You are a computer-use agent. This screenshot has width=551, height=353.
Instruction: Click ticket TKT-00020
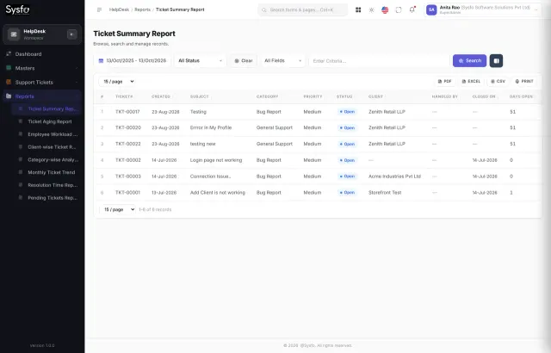(x=128, y=127)
